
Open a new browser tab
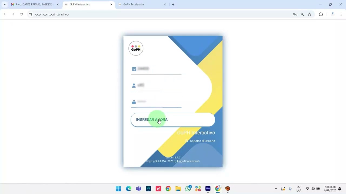173,5
